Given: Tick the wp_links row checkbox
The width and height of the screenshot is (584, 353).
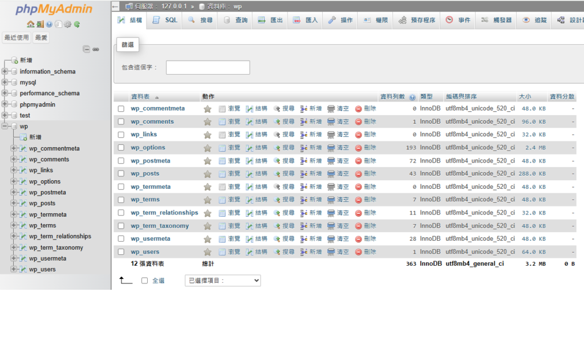Looking at the screenshot, I should pyautogui.click(x=121, y=135).
